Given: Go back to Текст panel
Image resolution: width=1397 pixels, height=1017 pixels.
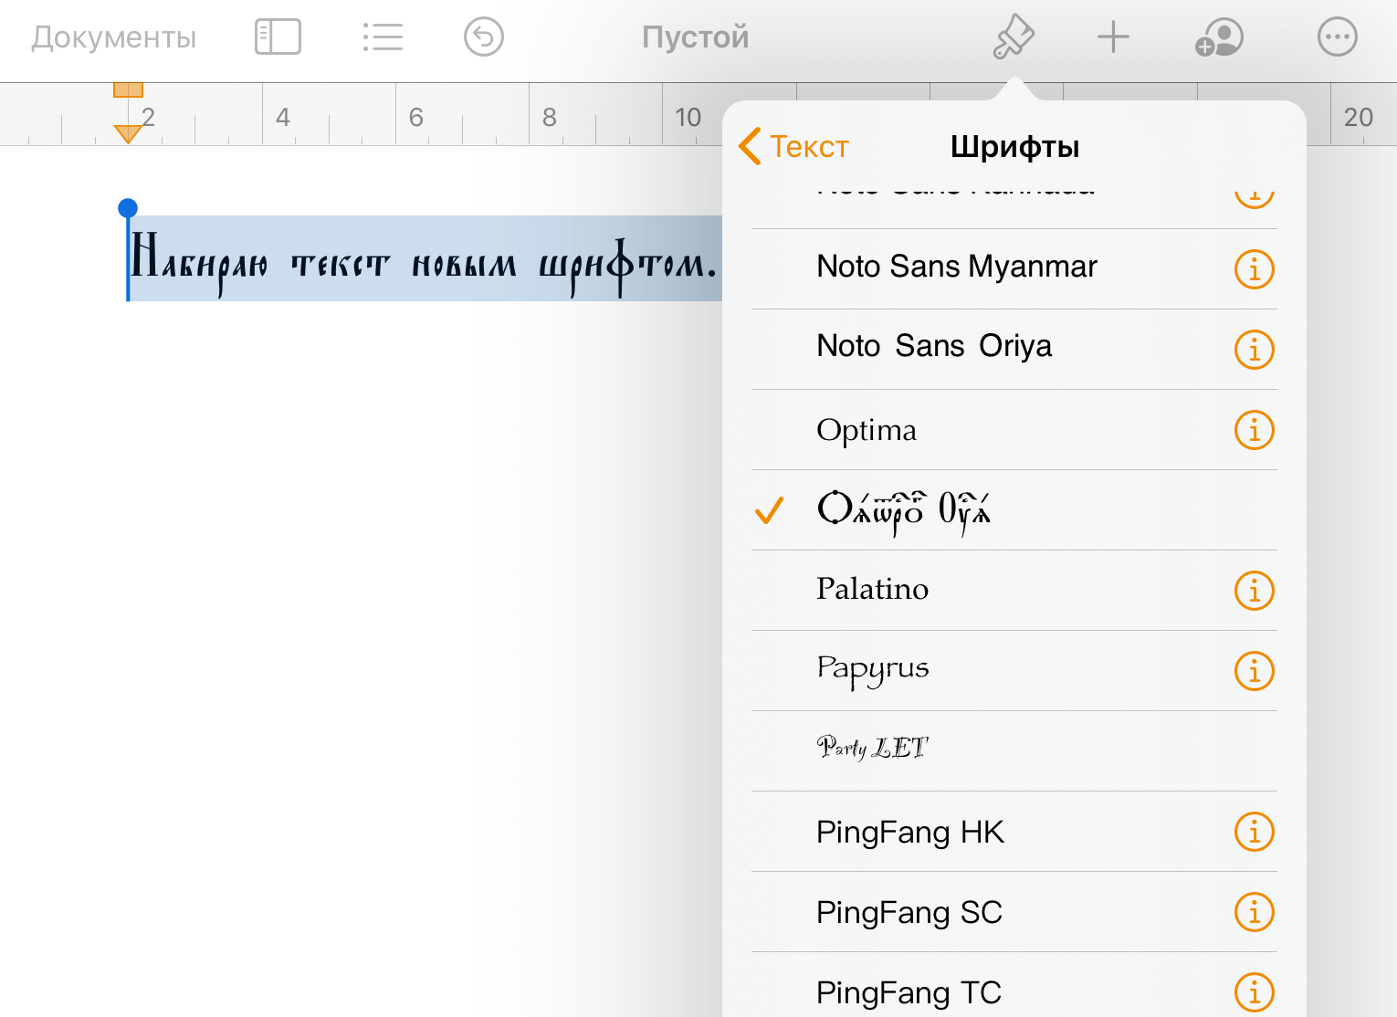Looking at the screenshot, I should [794, 147].
